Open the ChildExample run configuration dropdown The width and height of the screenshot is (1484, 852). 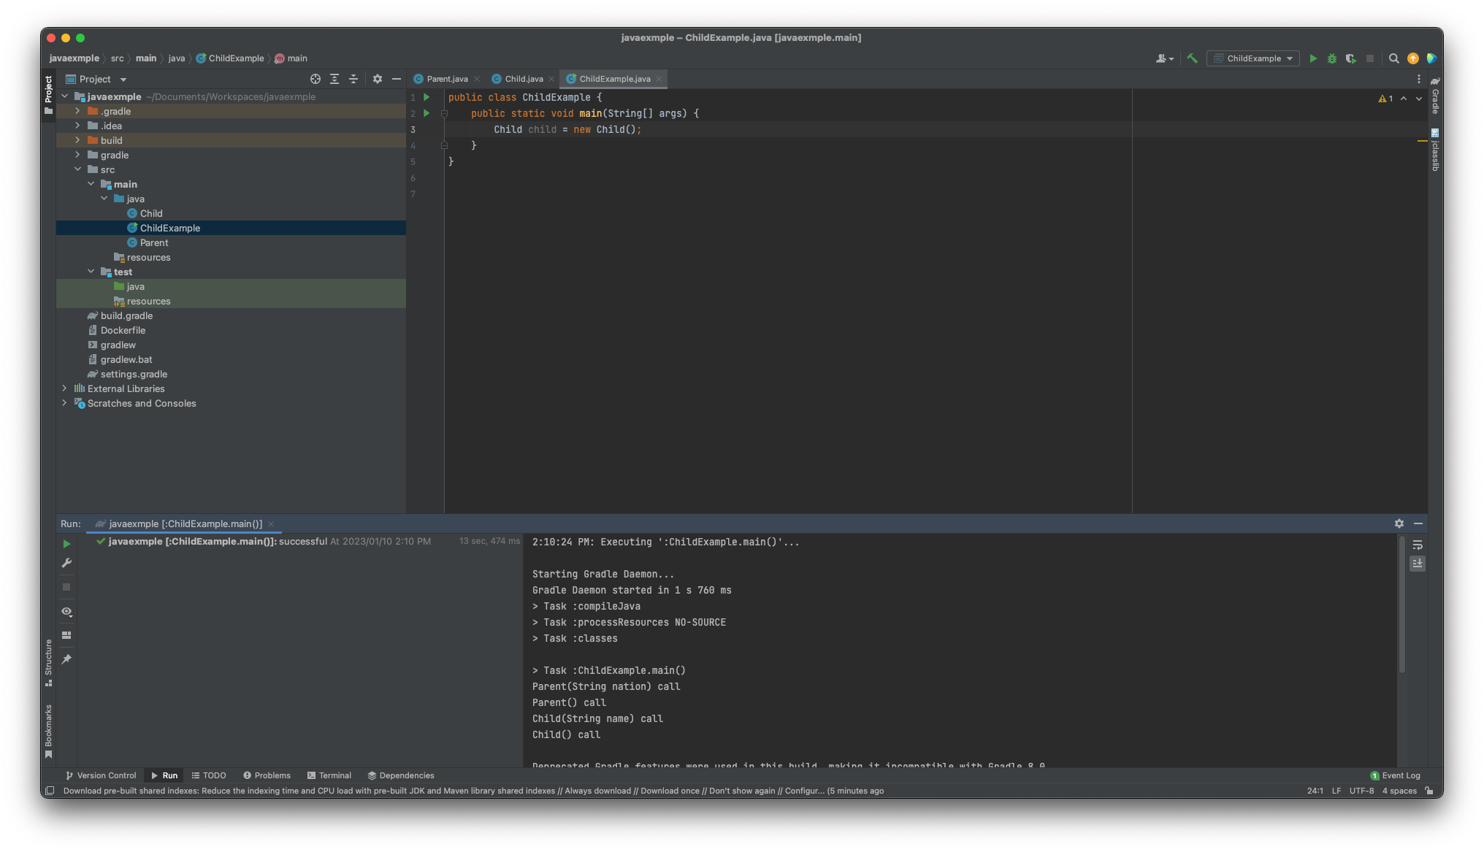click(1253, 58)
